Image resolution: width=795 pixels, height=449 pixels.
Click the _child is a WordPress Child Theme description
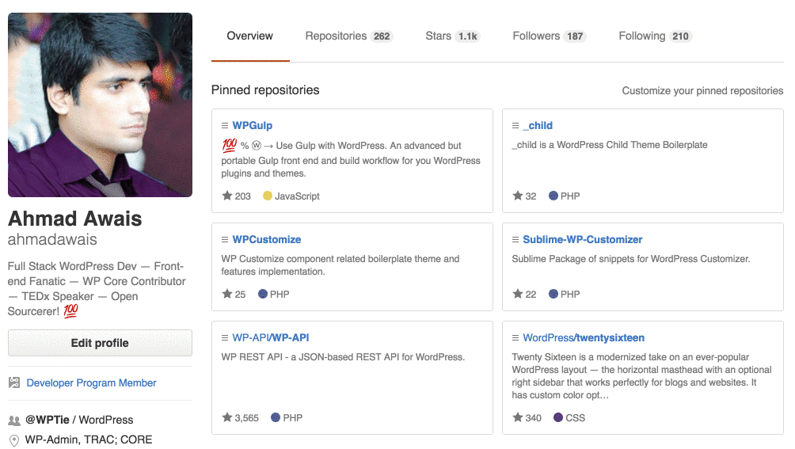click(610, 145)
